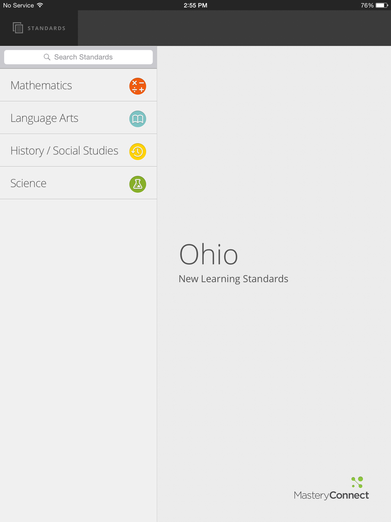Screen dimensions: 391x522
Task: Tap the battery icon in status bar
Action: coord(382,5)
